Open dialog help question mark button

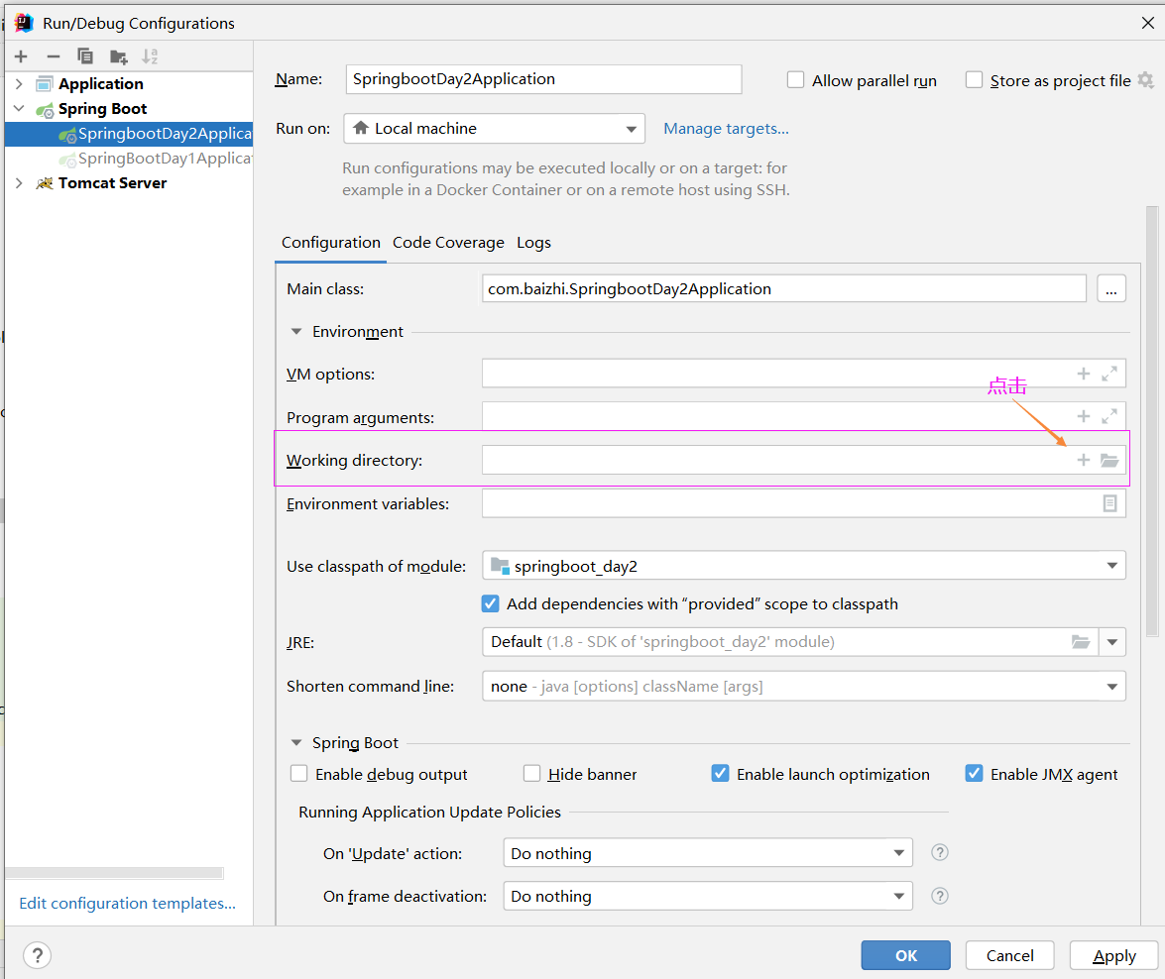click(x=37, y=955)
